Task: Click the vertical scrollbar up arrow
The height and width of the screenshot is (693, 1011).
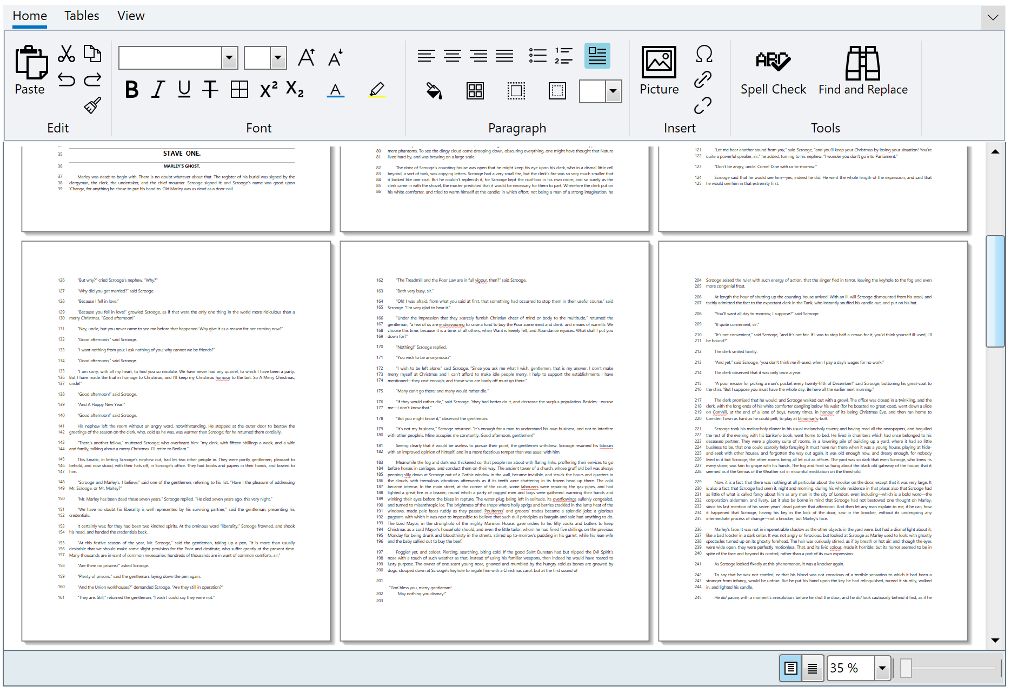Action: point(995,152)
